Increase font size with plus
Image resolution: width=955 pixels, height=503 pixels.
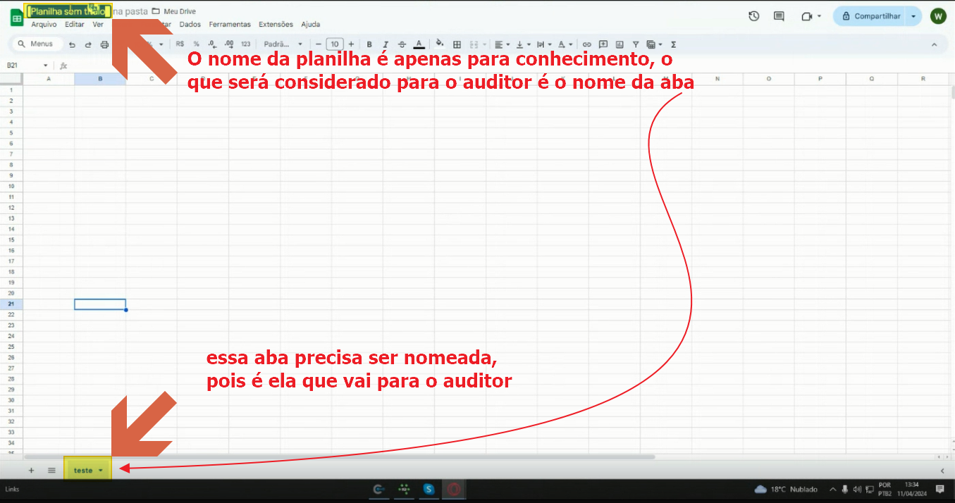351,44
